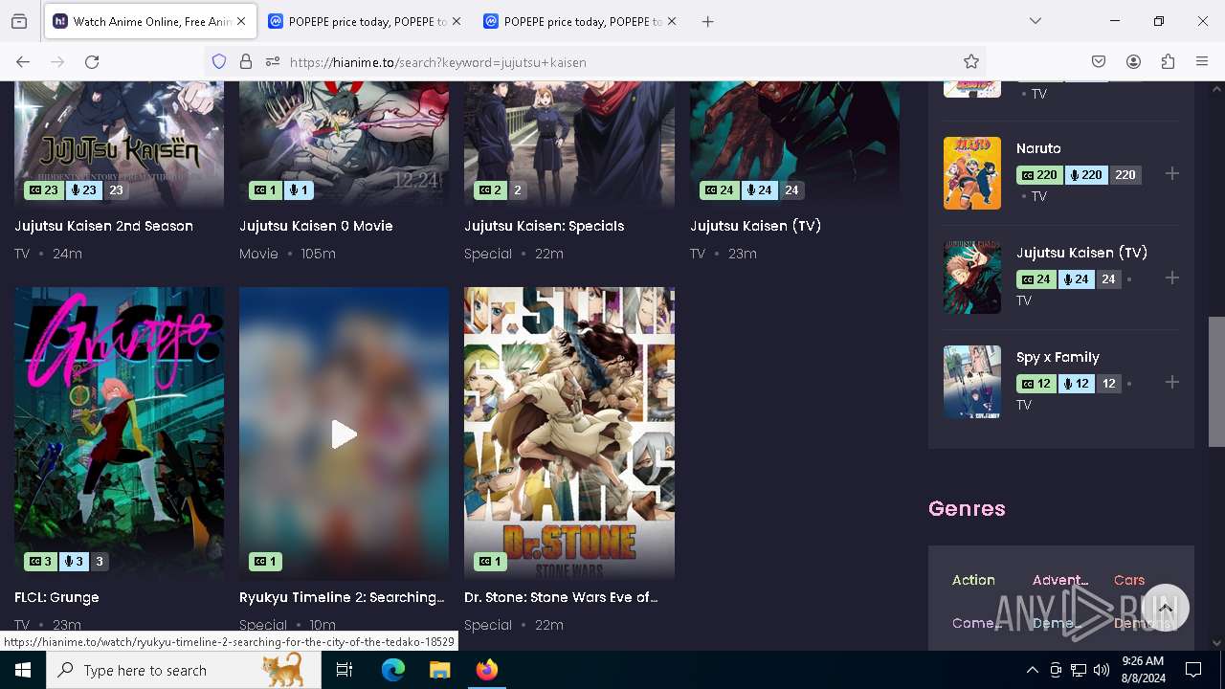The width and height of the screenshot is (1225, 689).
Task: Play the Ryukyu Timeline 2 poster
Action: click(344, 433)
